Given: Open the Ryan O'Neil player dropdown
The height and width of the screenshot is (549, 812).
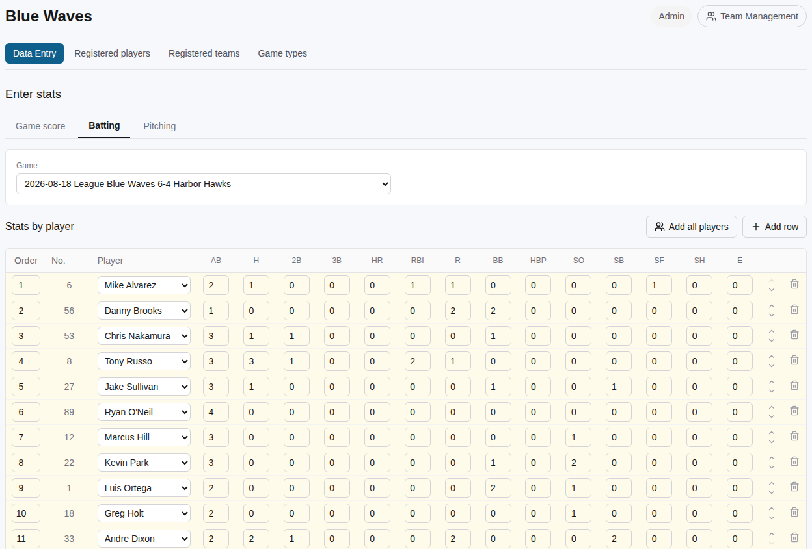Looking at the screenshot, I should tap(144, 412).
